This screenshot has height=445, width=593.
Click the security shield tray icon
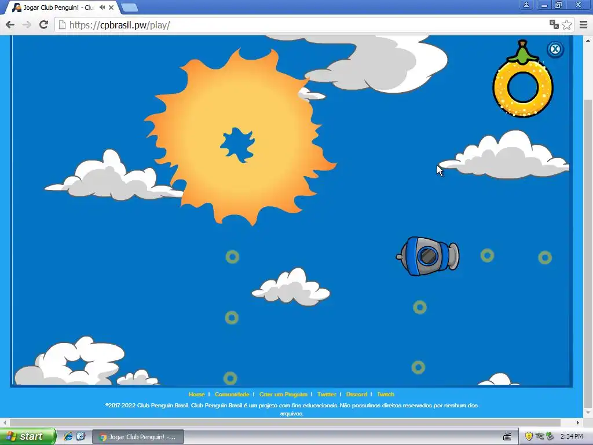click(x=529, y=437)
